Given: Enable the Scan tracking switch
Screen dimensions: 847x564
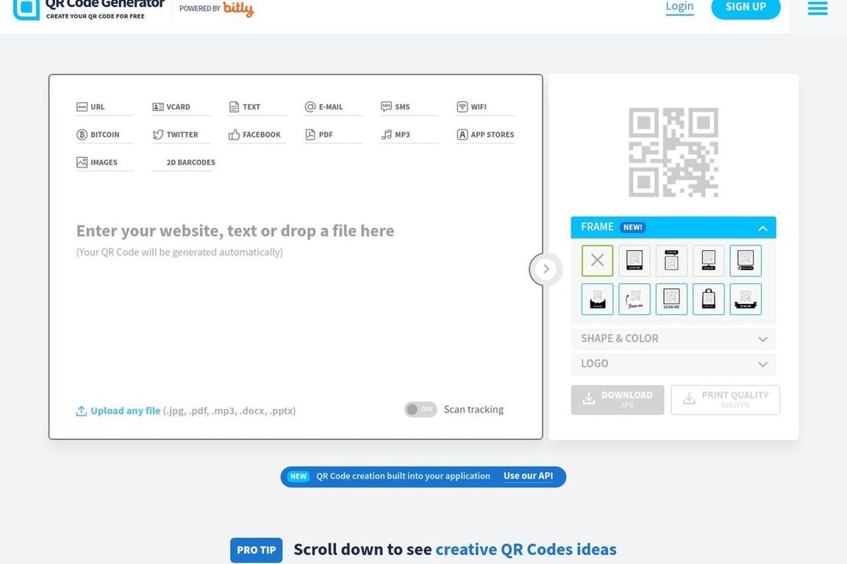Looking at the screenshot, I should pos(421,409).
